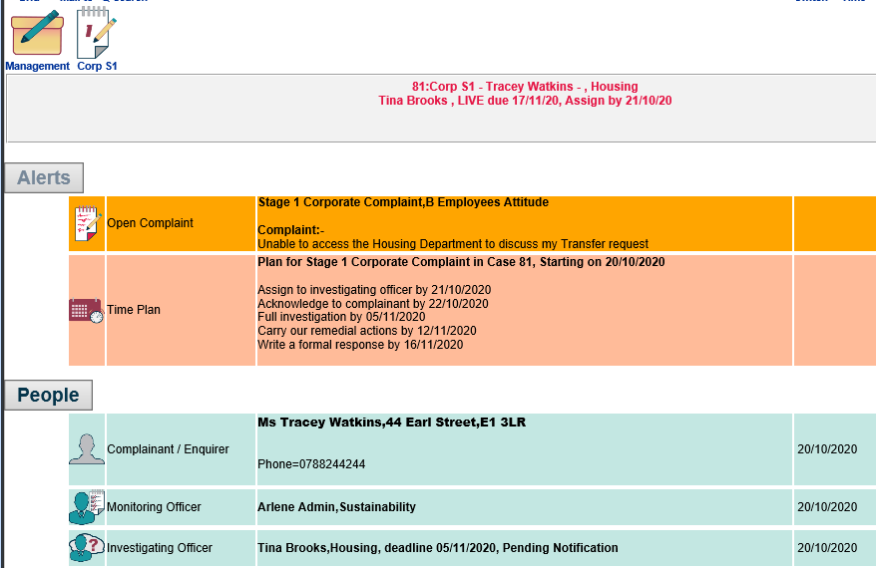
Task: Select the Monitoring Officer label
Action: [x=154, y=506]
